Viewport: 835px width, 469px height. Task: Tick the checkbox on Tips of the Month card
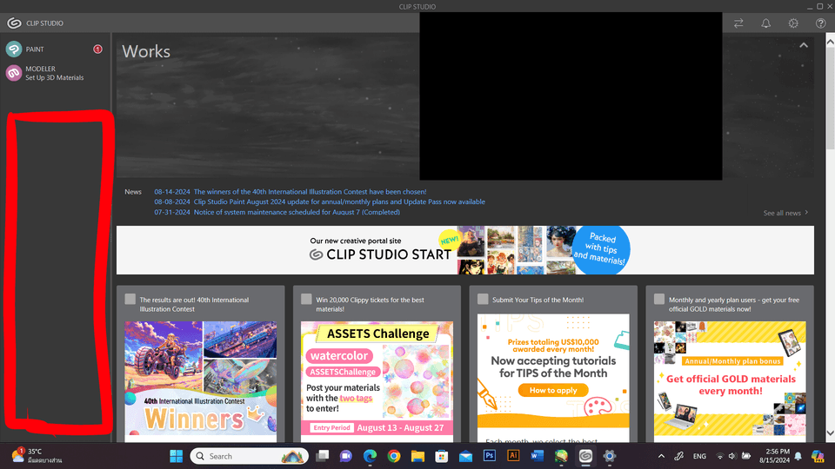click(483, 299)
